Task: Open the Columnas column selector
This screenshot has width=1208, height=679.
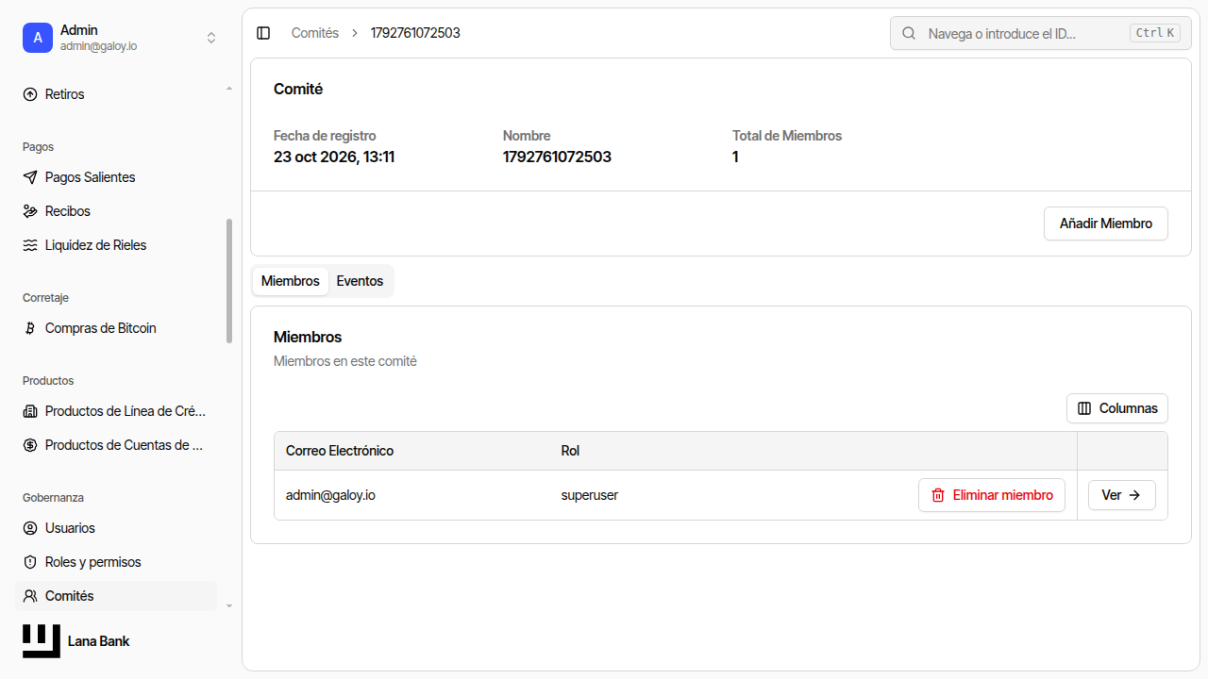Action: pos(1117,408)
